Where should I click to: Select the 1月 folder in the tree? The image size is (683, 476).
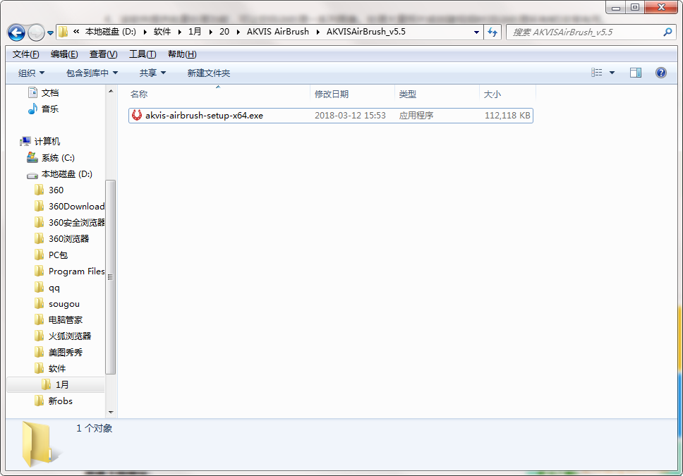click(x=56, y=384)
